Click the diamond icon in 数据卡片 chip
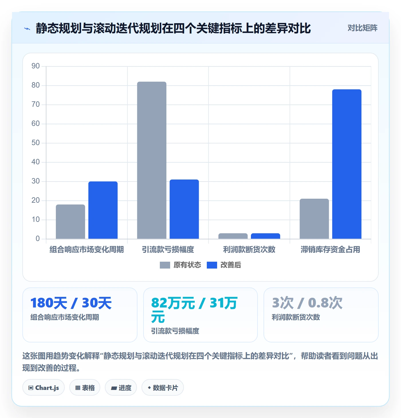 tap(149, 388)
